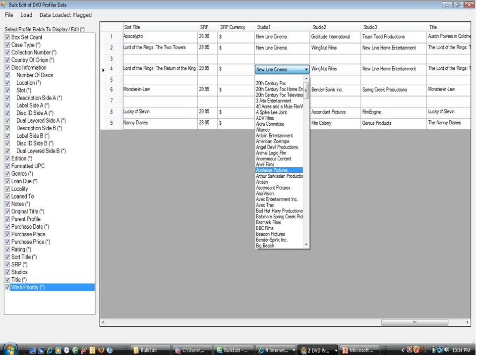Click the battery tray icon
477x355 pixels.
pos(434,350)
